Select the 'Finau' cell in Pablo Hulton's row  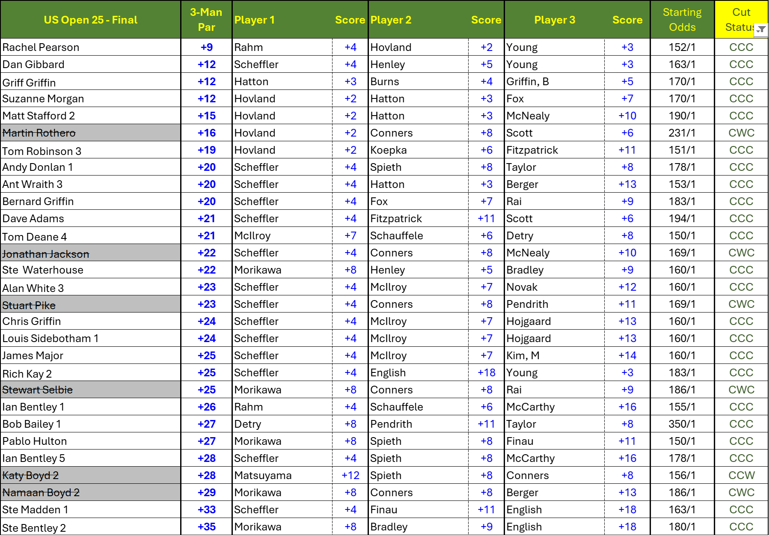(555, 441)
